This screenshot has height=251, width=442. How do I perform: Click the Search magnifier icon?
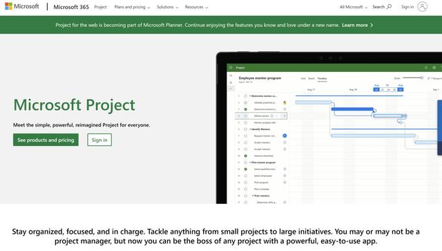pyautogui.click(x=389, y=6)
